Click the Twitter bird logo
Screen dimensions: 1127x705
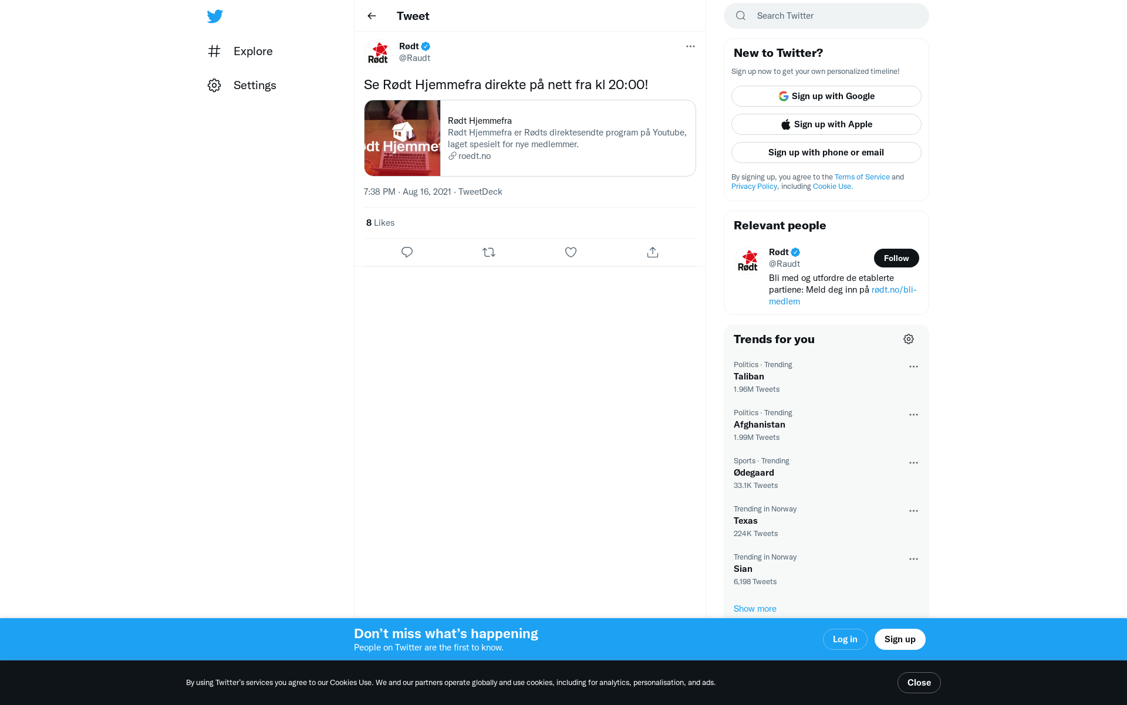[x=215, y=16]
